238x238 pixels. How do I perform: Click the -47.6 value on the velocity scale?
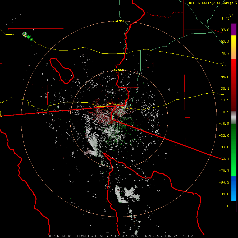point(224,147)
